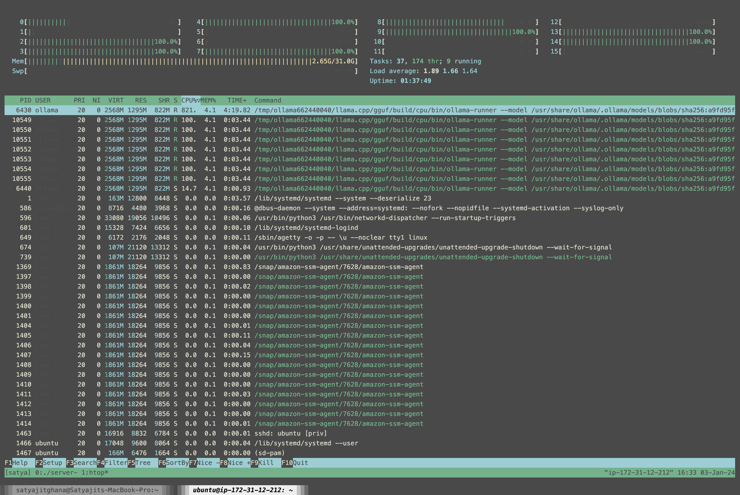Sort by MEM% column header
The image size is (740, 495).
coord(208,100)
